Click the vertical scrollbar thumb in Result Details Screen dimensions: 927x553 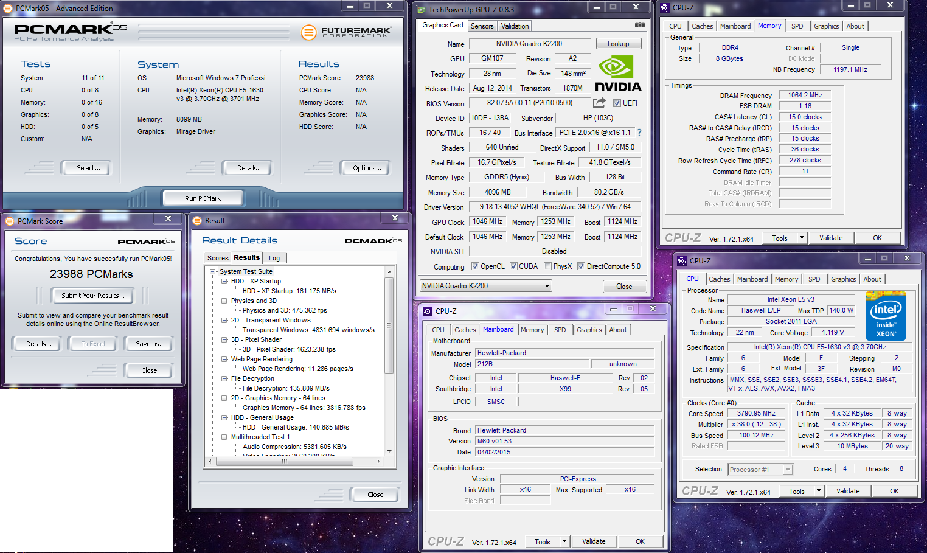[x=389, y=326]
